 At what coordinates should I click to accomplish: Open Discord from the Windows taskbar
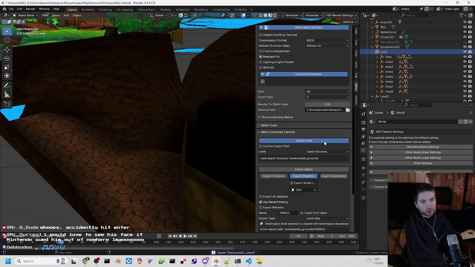(205, 261)
